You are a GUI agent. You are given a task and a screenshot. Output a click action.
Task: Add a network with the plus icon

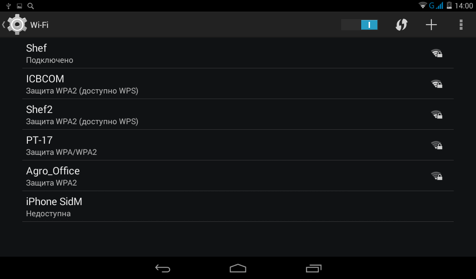click(431, 25)
